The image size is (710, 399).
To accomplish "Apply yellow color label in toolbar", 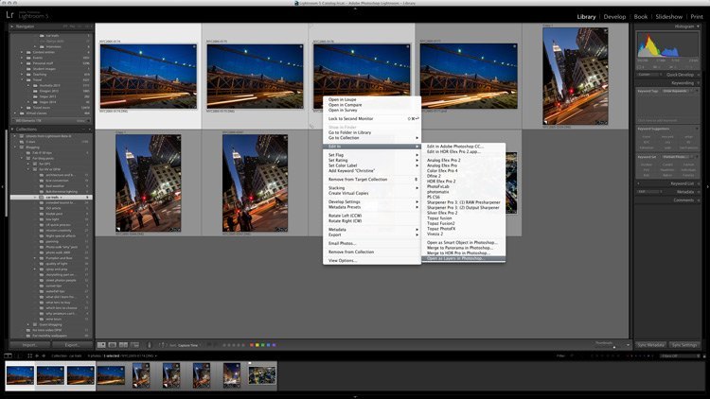I will click(x=257, y=345).
